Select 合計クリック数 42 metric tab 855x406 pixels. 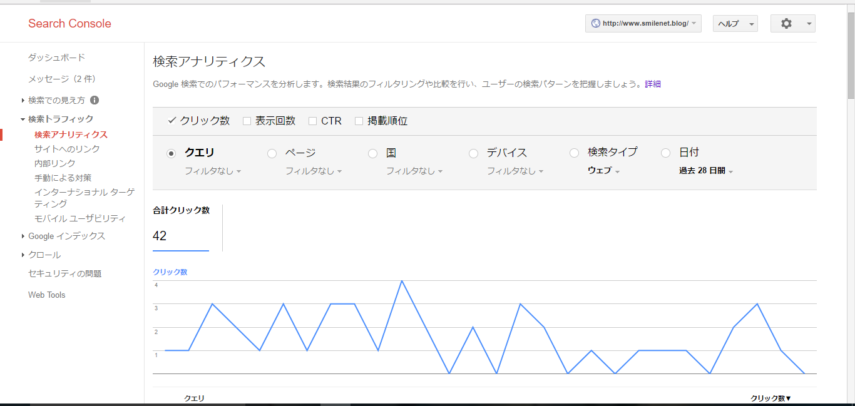pos(181,228)
